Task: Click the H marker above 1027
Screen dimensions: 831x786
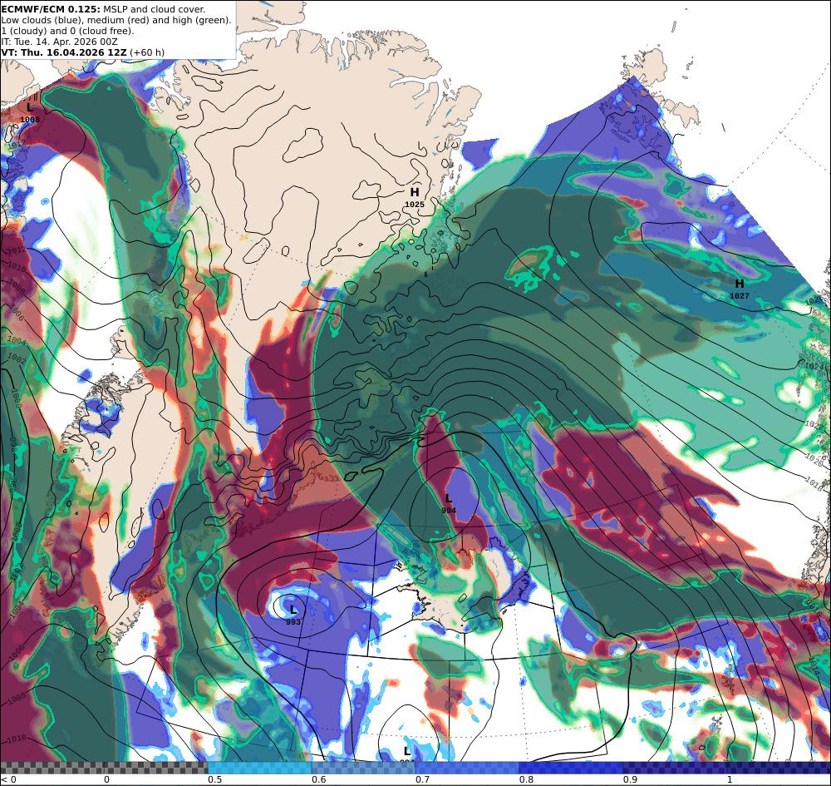Action: tap(740, 284)
